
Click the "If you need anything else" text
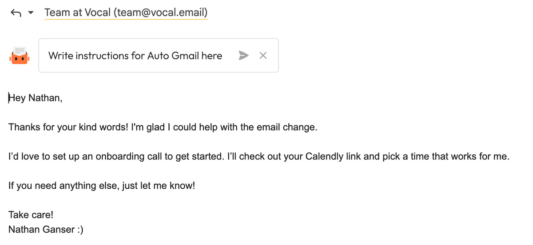pyautogui.click(x=62, y=186)
